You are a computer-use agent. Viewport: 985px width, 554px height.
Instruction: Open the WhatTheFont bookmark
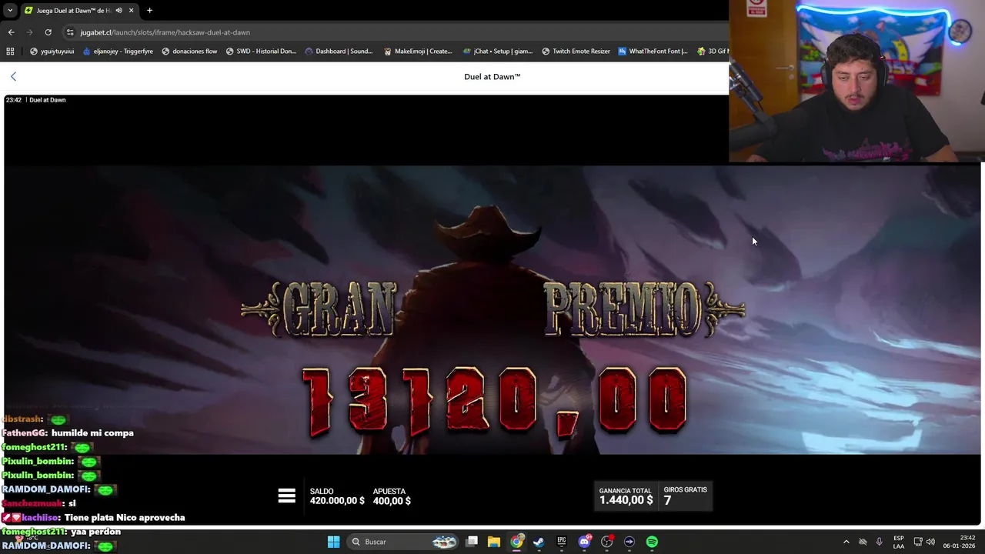[x=653, y=52]
